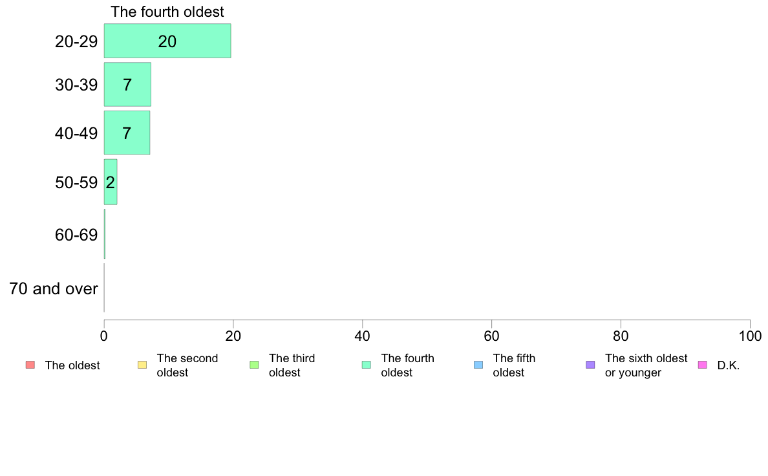768x476 pixels.
Task: Click the '70 and over' axis label
Action: point(54,288)
